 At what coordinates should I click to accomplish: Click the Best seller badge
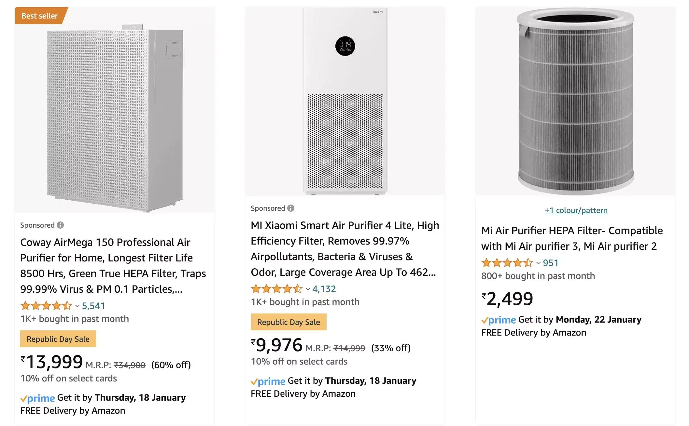[40, 16]
